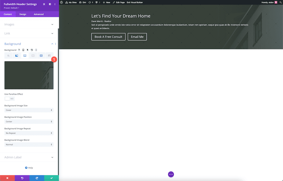Switch to the Content tab
This screenshot has width=283, height=181.
click(x=8, y=14)
